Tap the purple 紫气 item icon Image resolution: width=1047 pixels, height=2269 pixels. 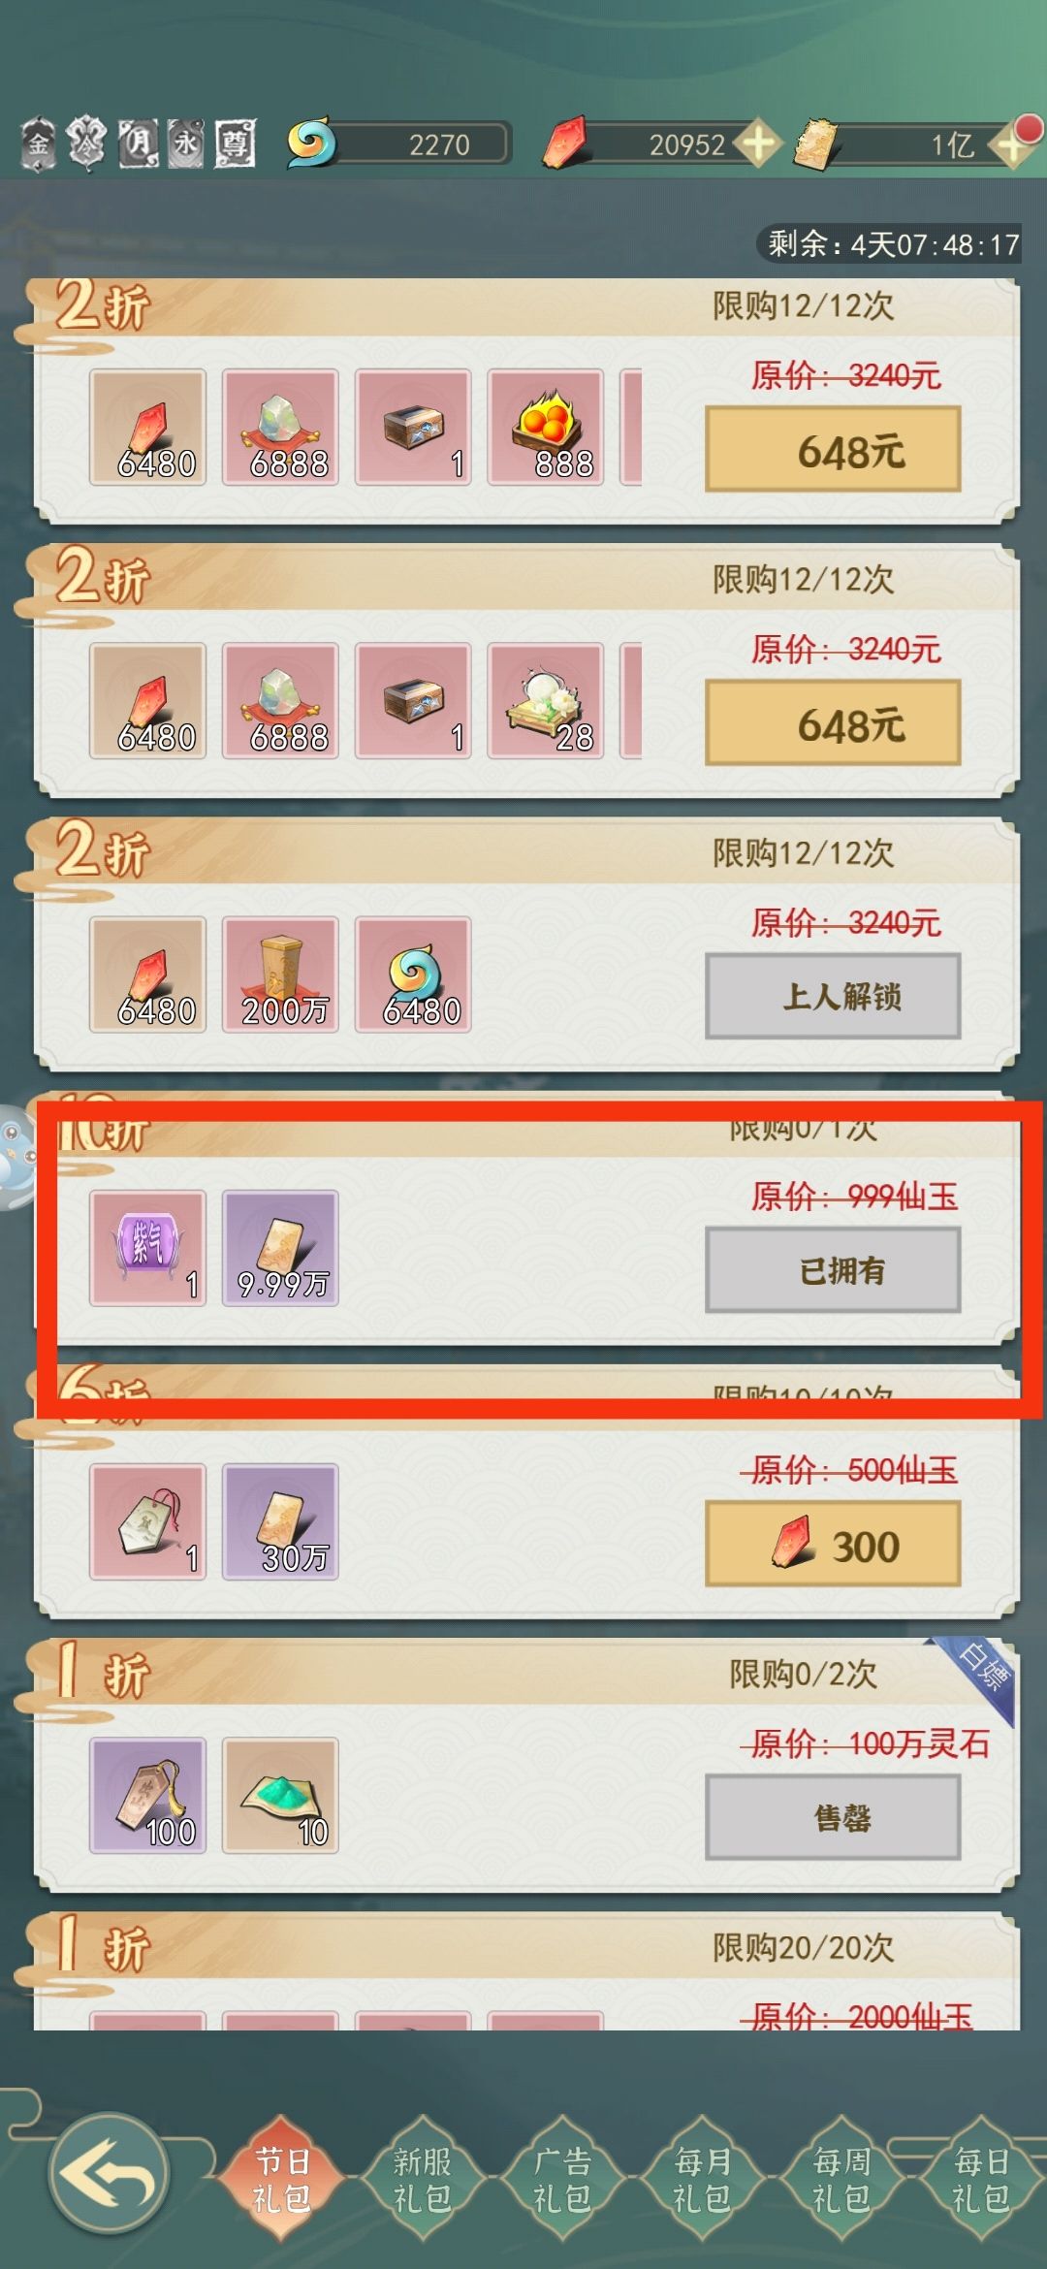pyautogui.click(x=147, y=1248)
